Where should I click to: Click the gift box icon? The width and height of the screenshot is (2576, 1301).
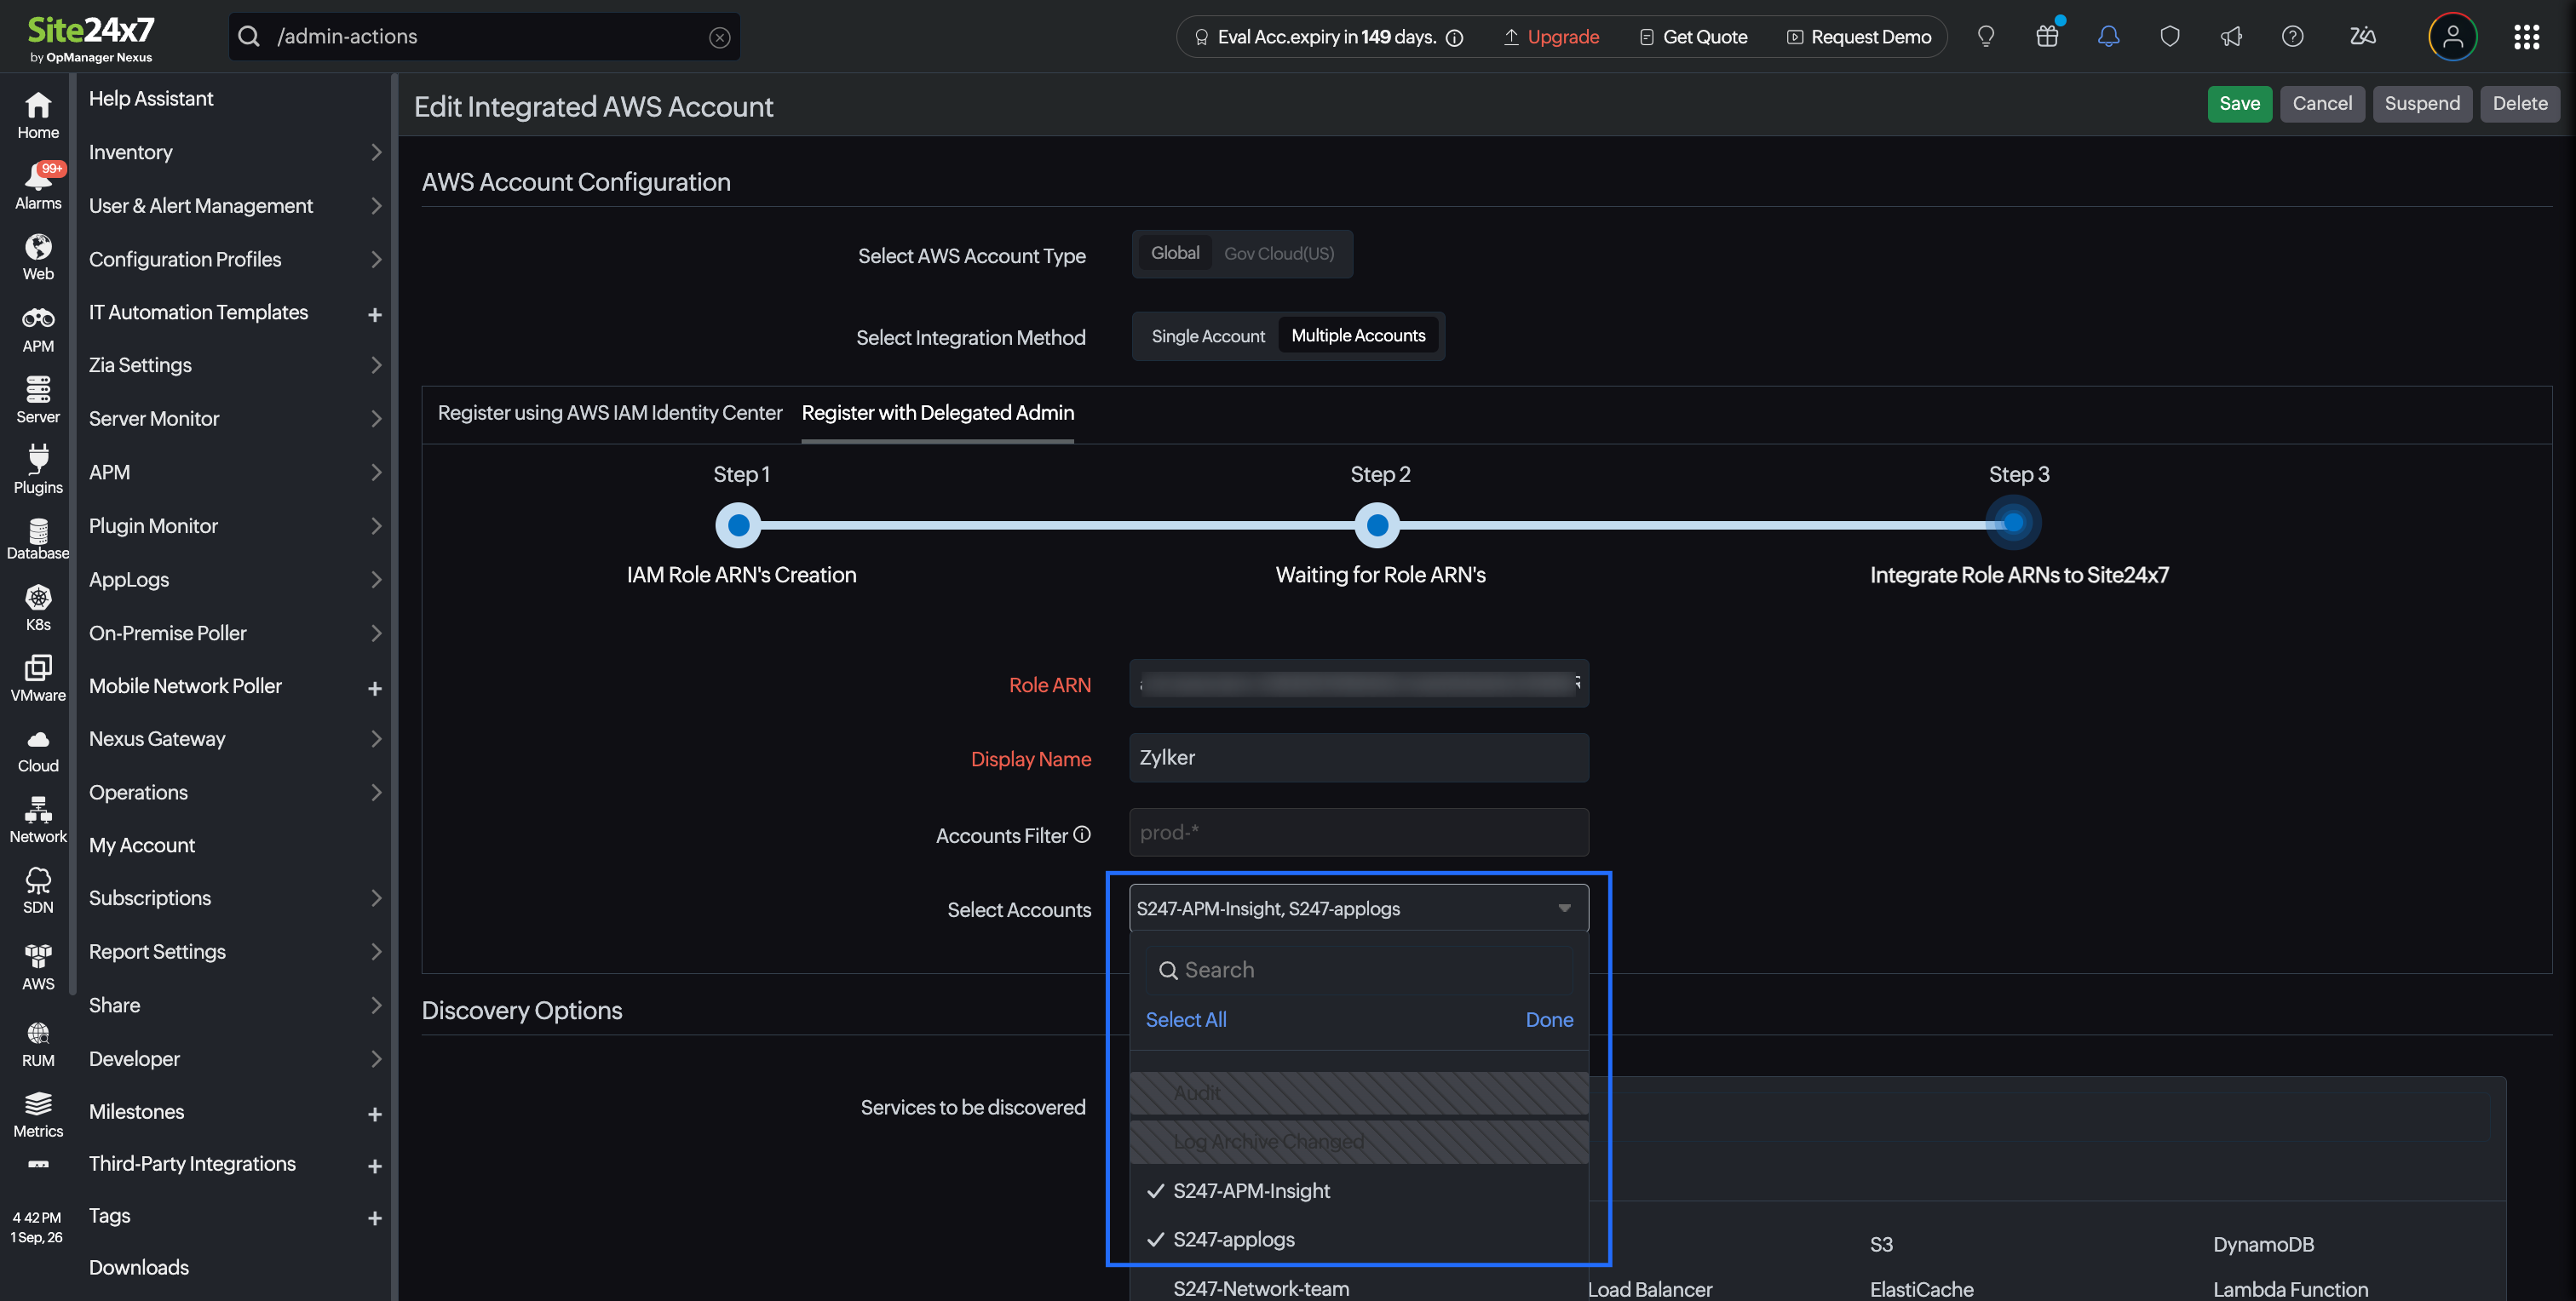coord(2047,37)
